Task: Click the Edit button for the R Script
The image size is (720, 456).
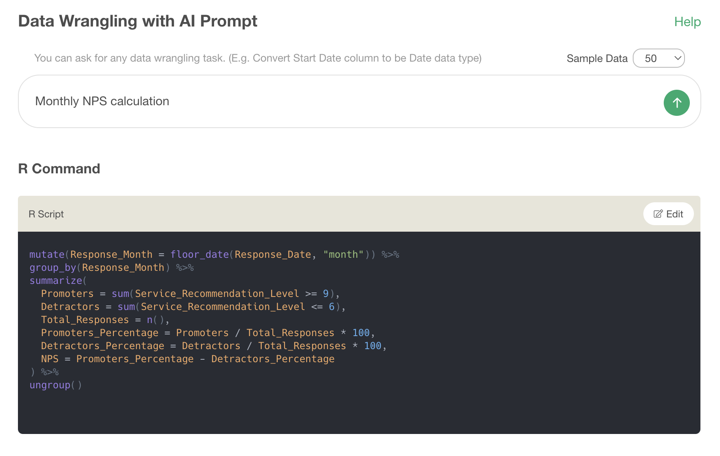Action: pos(668,214)
